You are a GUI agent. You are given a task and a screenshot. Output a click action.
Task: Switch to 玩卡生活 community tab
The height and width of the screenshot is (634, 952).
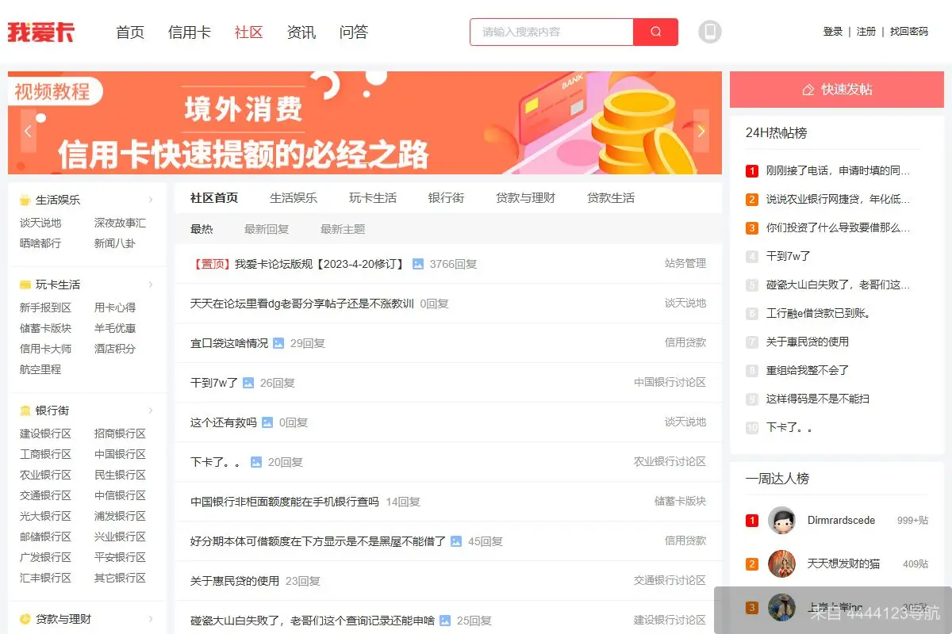point(373,198)
